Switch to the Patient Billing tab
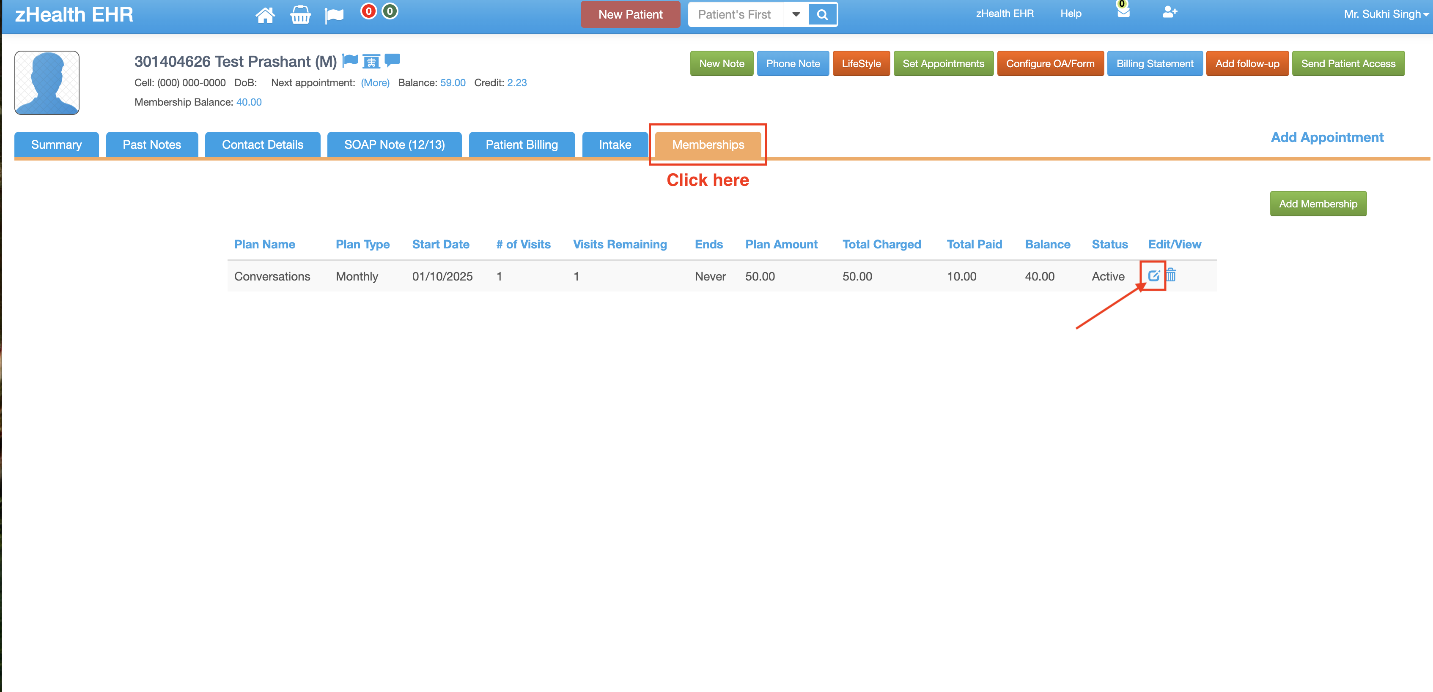The height and width of the screenshot is (692, 1433). click(522, 144)
